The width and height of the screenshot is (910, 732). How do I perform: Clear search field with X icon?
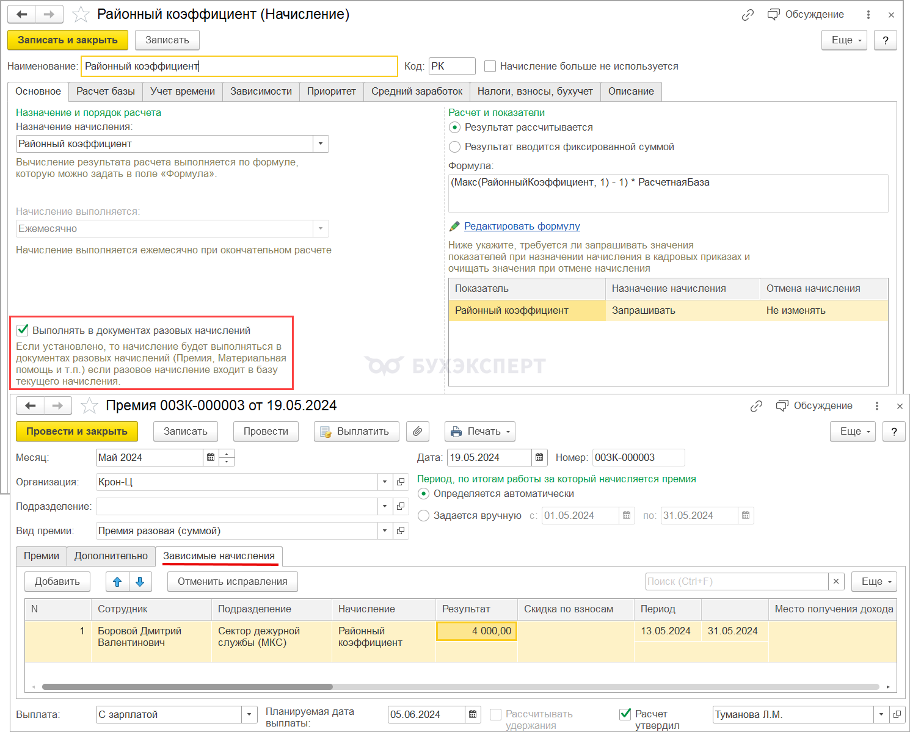tap(836, 581)
